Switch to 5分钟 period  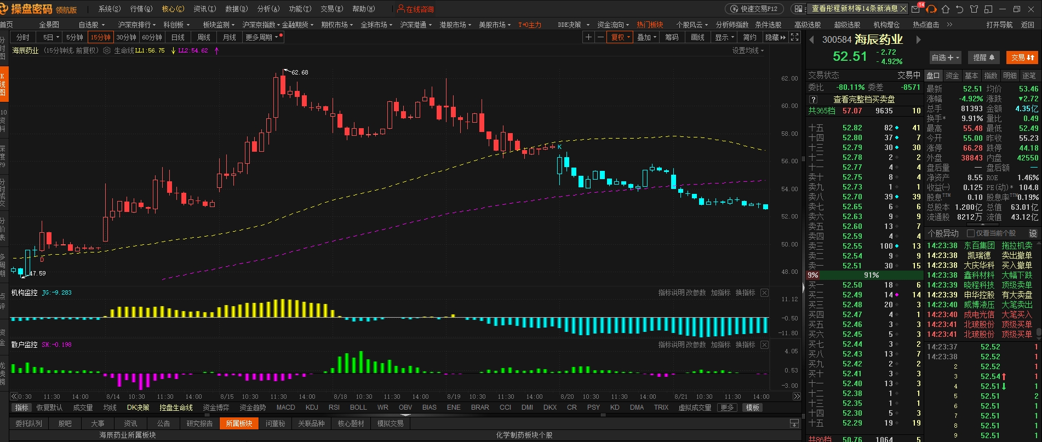coord(75,37)
